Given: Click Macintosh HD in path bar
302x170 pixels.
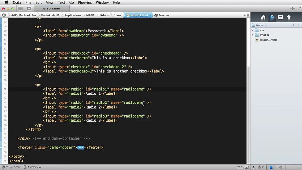Looking at the screenshot, I should coord(50,15).
